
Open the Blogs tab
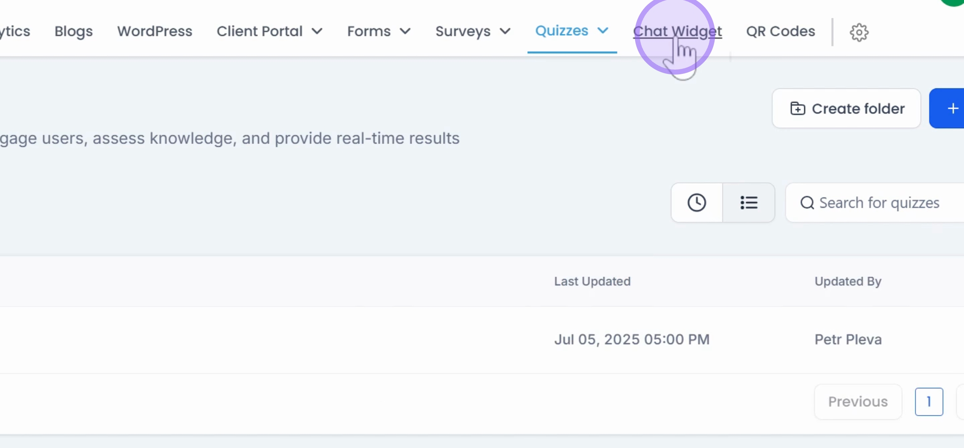pyautogui.click(x=73, y=32)
